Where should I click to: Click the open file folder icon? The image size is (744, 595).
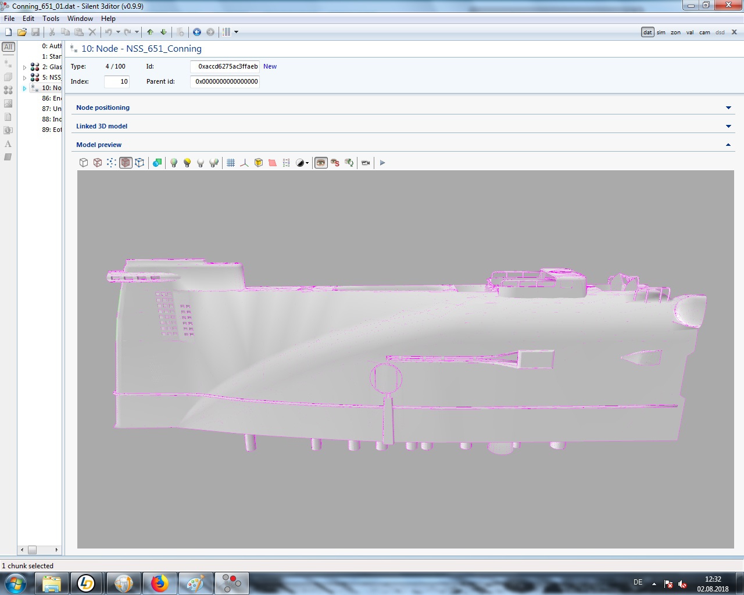tap(22, 32)
